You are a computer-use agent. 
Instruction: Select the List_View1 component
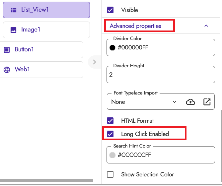point(46,10)
